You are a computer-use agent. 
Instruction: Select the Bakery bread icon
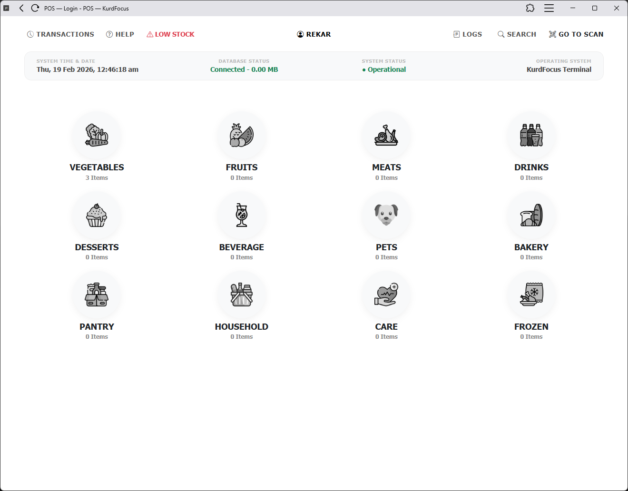point(531,216)
